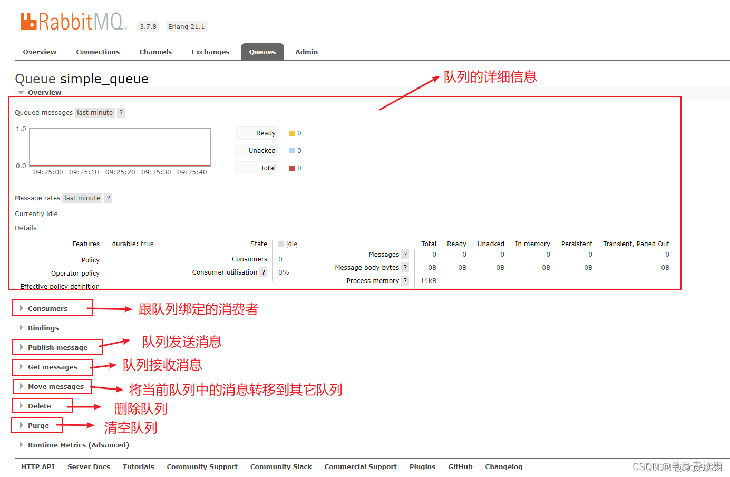Click the idle state label
Screen dimensions: 730x477
tap(291, 244)
